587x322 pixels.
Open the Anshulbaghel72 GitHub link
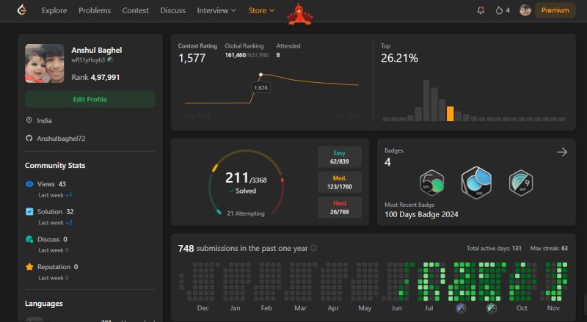click(61, 138)
